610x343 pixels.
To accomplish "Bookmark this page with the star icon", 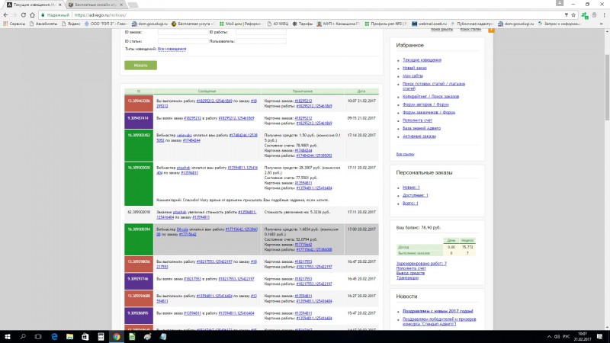I will [573, 14].
